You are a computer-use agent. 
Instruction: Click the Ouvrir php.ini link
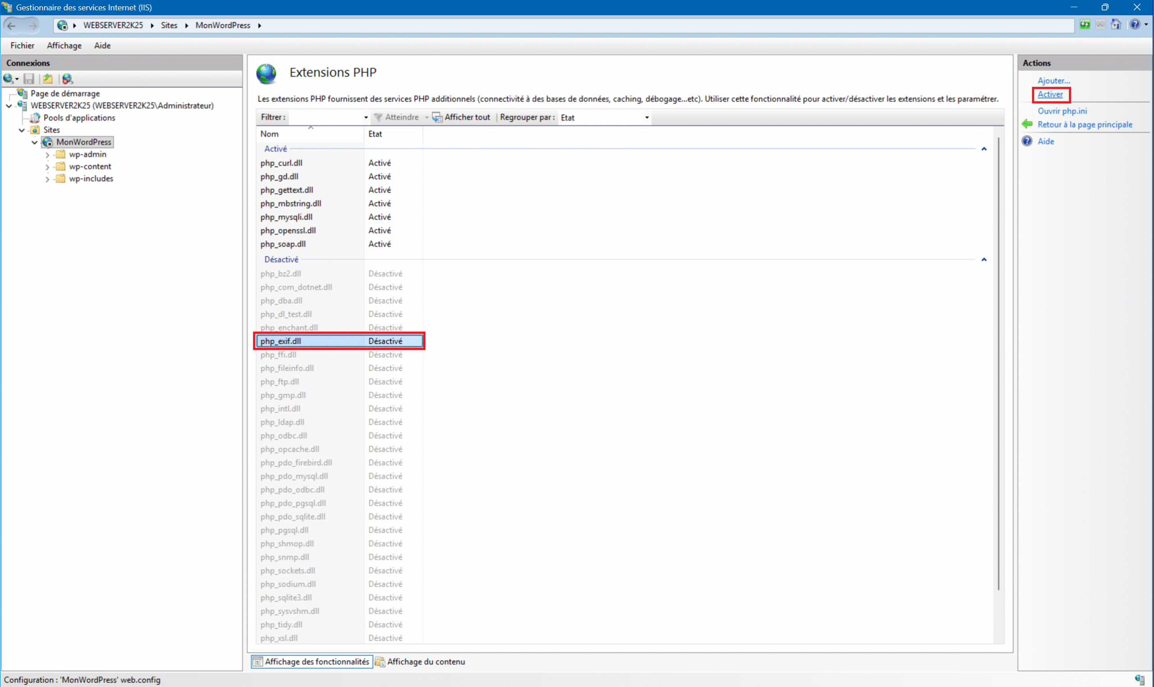click(1062, 111)
